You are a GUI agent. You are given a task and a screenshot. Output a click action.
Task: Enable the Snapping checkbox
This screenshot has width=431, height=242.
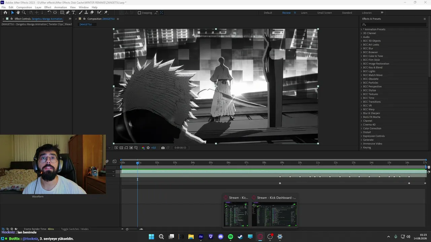(x=139, y=13)
